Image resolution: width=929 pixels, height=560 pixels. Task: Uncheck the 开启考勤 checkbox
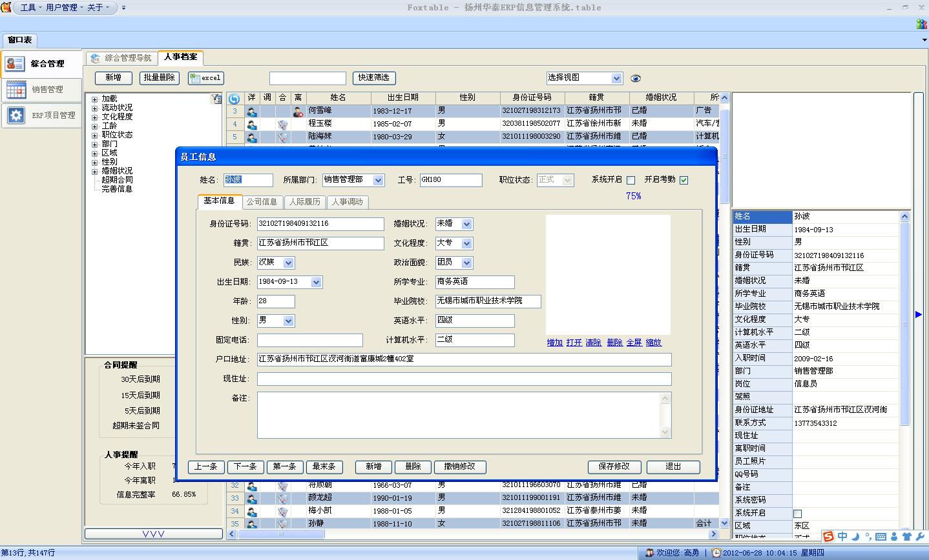(684, 180)
